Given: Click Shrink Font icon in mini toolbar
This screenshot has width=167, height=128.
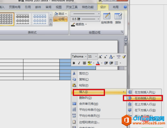Looking at the screenshot, I should pyautogui.click(x=105, y=57).
